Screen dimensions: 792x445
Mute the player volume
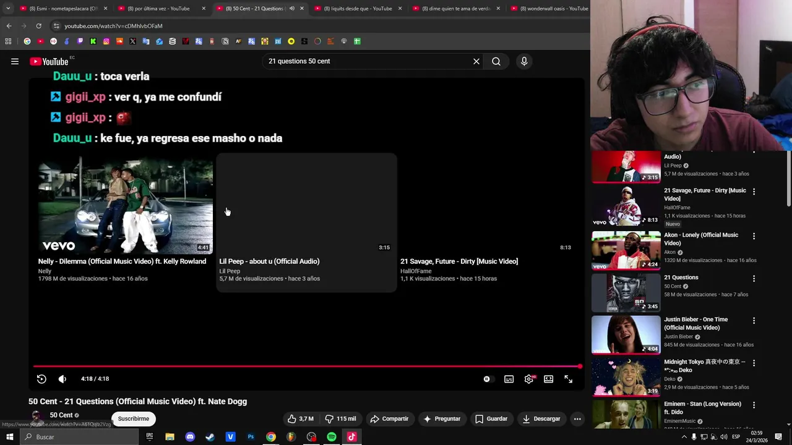62,379
